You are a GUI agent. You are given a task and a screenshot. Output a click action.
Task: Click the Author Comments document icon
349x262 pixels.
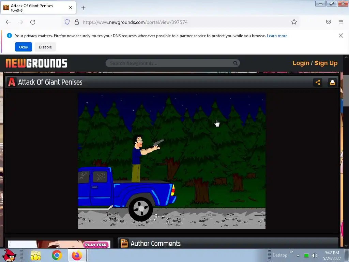(x=124, y=243)
